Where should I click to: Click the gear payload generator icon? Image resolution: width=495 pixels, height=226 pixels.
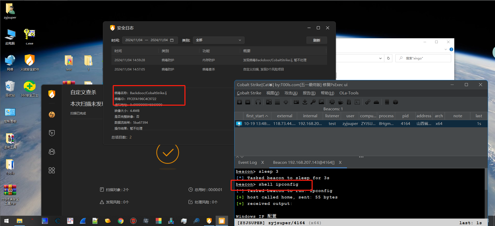coord(332,102)
